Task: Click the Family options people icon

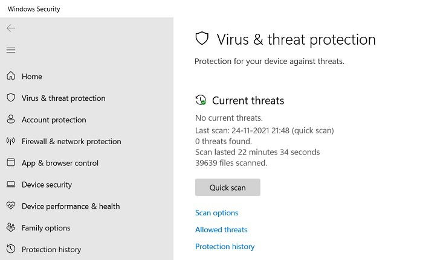Action: (x=11, y=227)
